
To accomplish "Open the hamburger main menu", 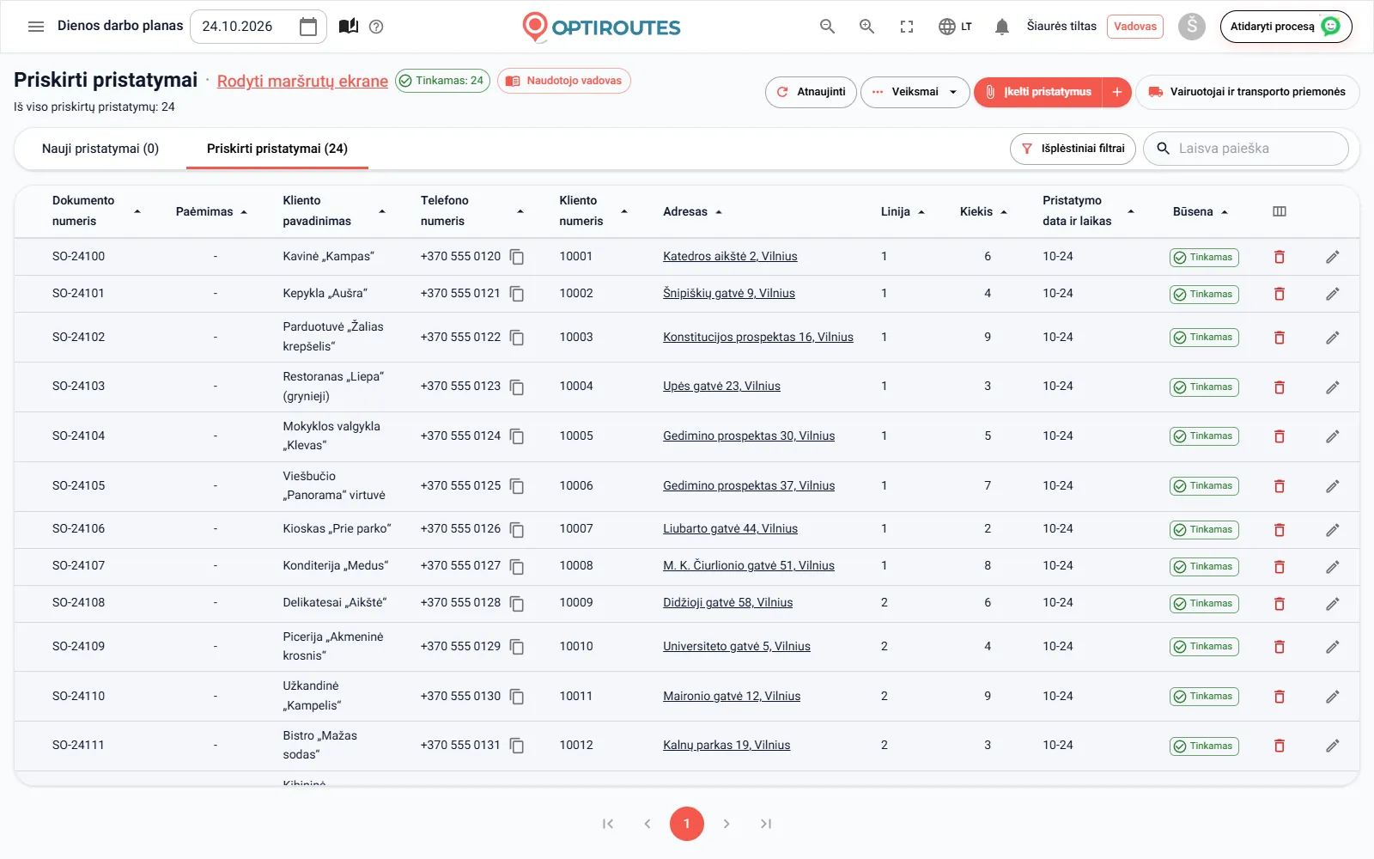I will (36, 27).
